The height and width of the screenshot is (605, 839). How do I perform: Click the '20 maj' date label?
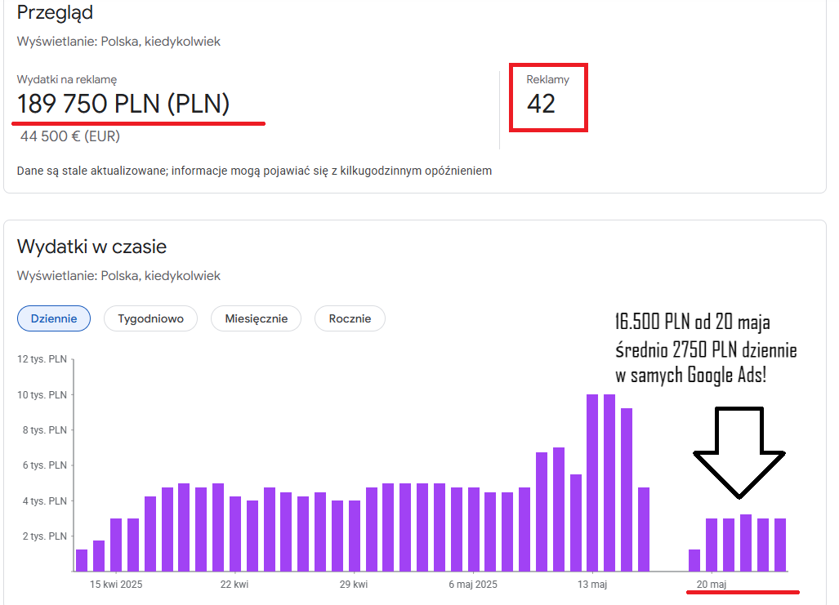[712, 584]
